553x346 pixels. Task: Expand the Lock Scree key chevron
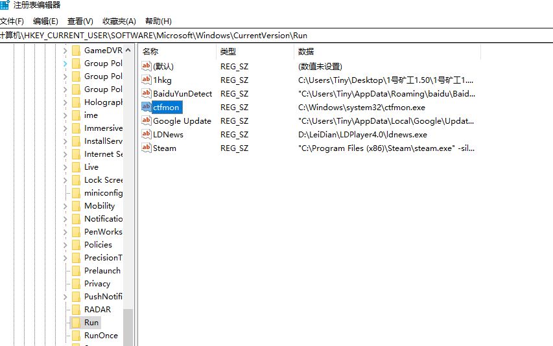[x=65, y=180]
